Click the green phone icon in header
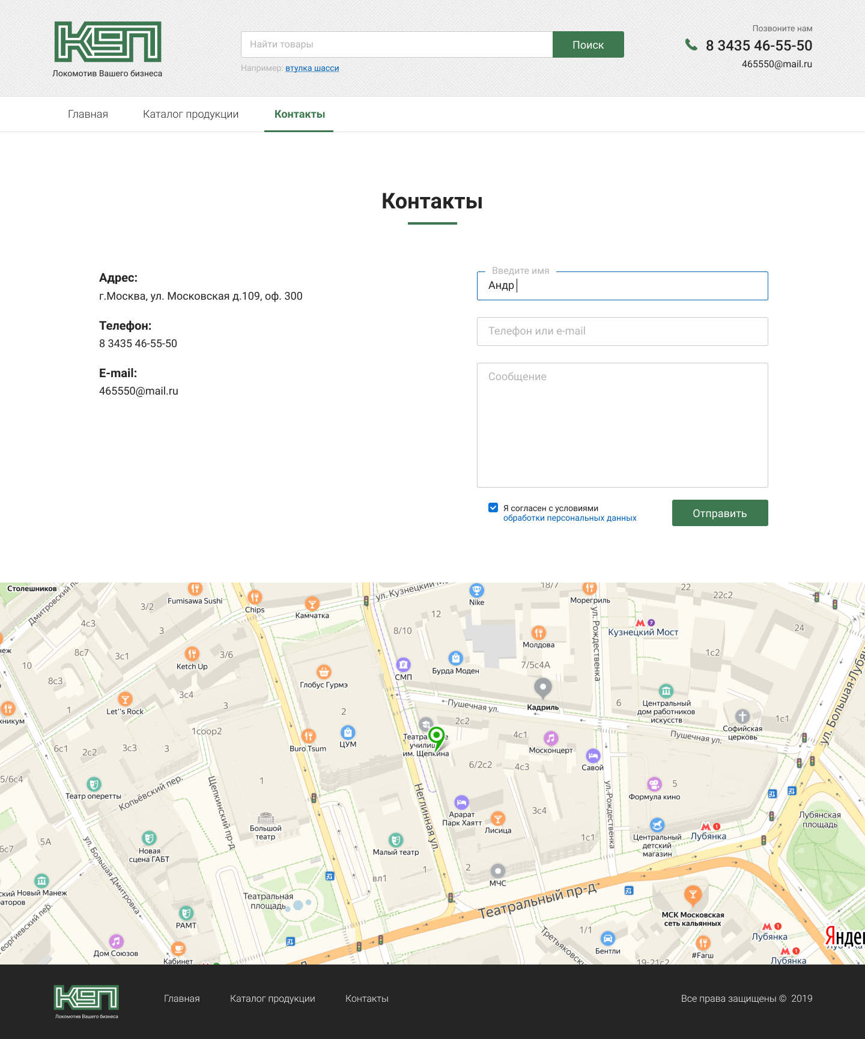This screenshot has height=1039, width=865. [691, 45]
